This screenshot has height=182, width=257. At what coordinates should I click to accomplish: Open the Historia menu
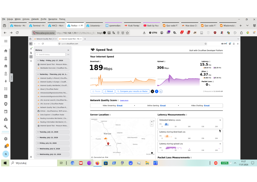26,19
